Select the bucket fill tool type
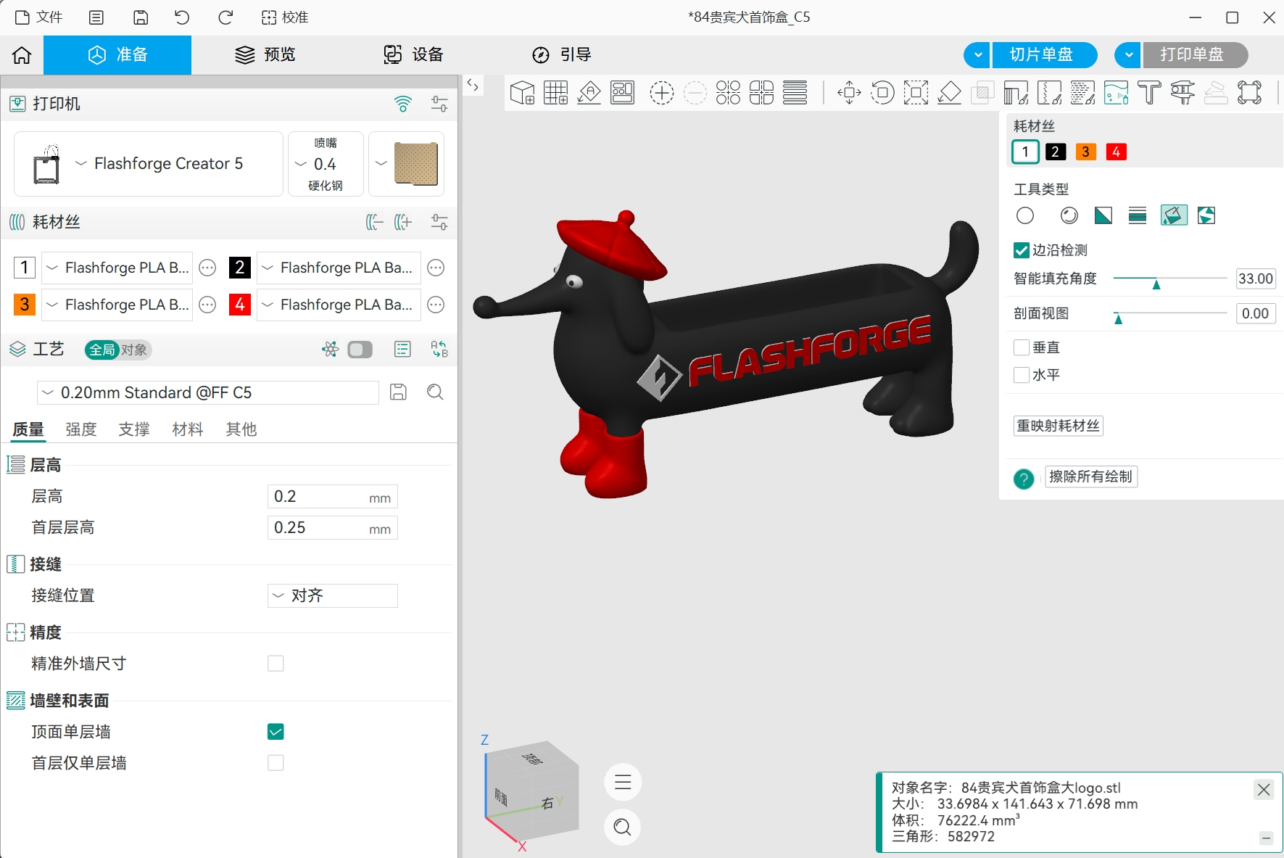Viewport: 1284px width, 858px height. click(x=1174, y=215)
